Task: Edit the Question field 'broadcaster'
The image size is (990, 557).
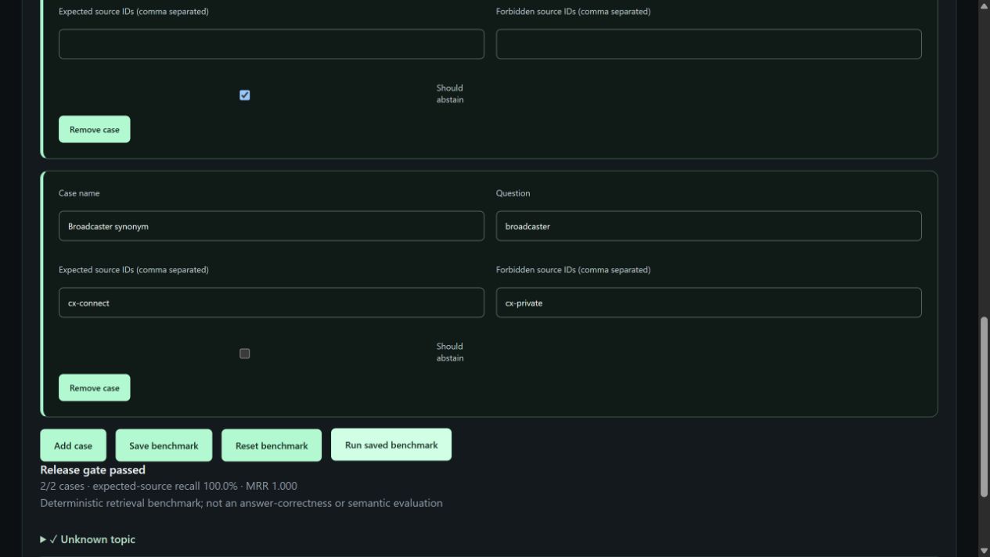Action: 708,226
